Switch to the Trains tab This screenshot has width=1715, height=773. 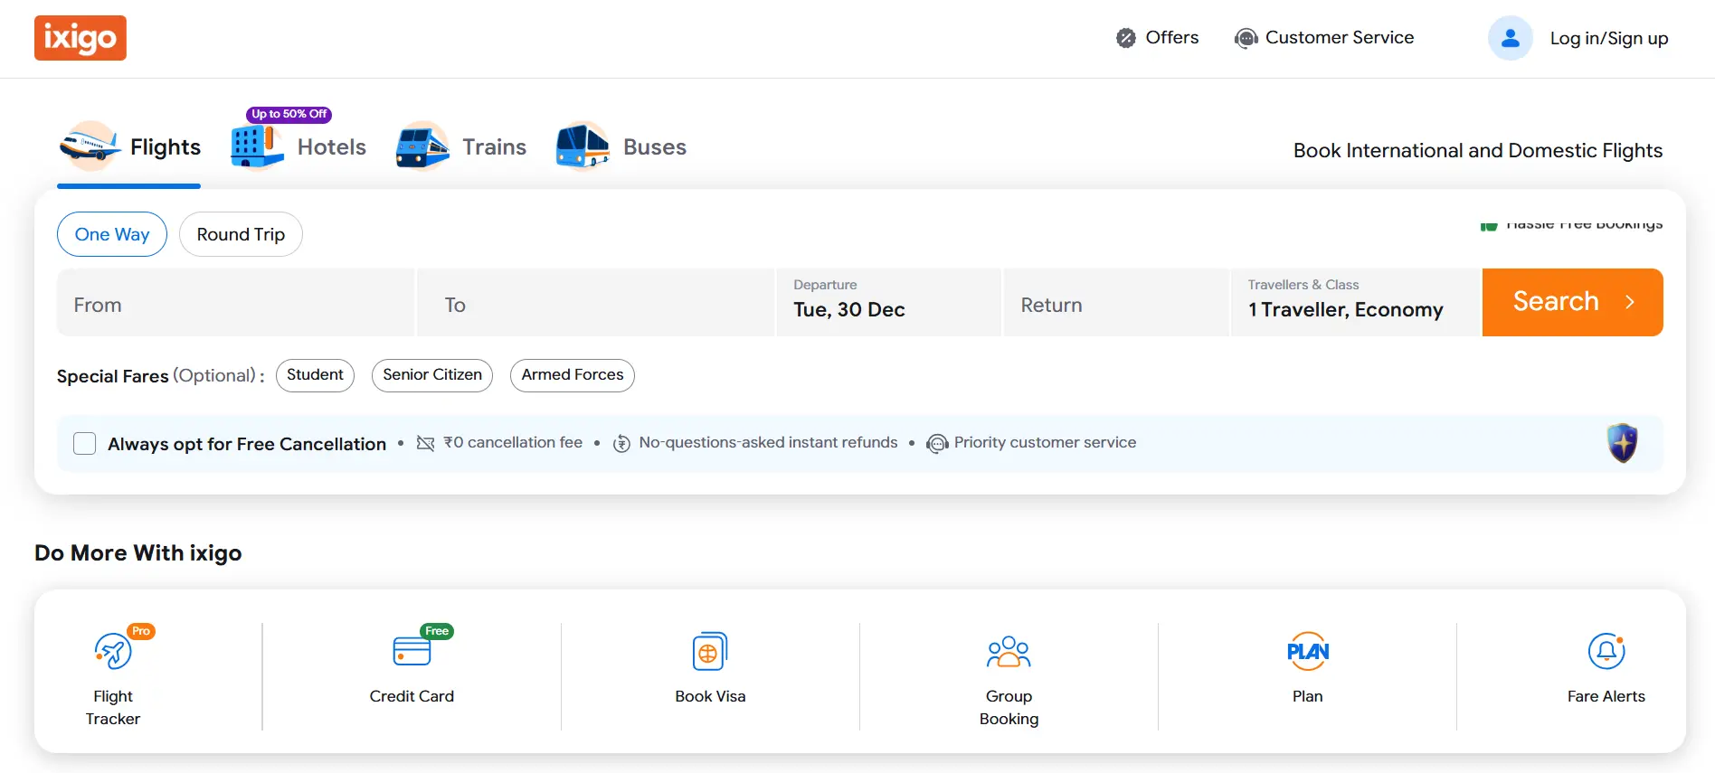(x=461, y=146)
